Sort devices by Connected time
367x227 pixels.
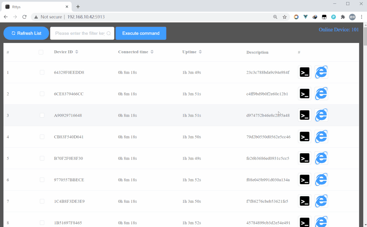pos(152,52)
